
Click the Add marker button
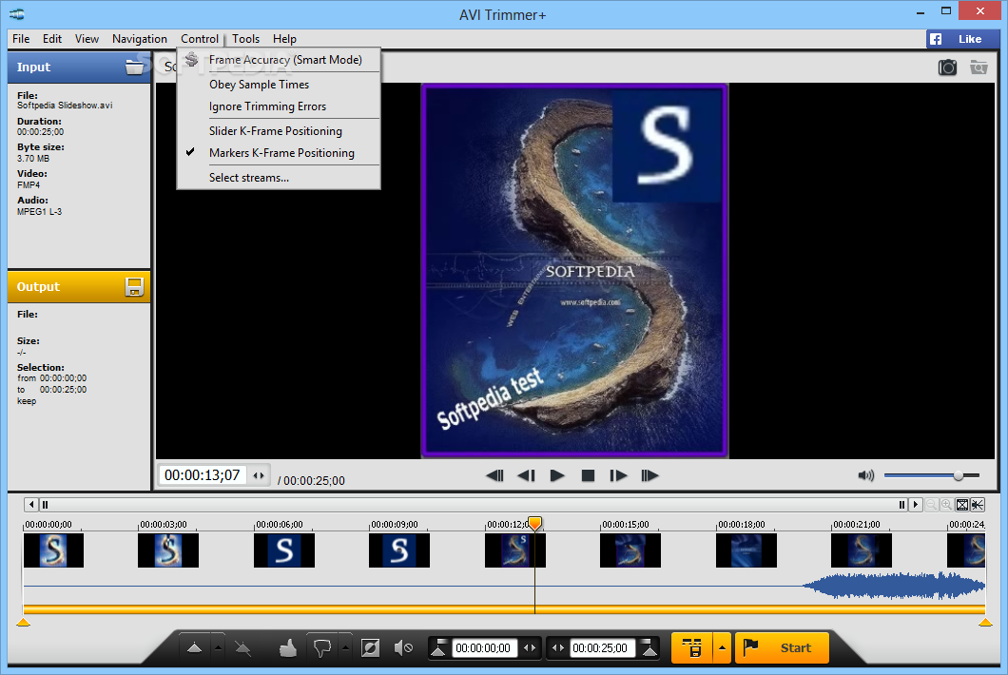(194, 648)
